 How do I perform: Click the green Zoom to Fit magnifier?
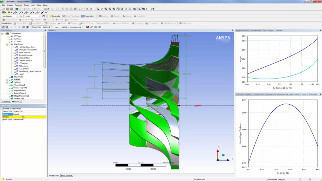(x=122, y=9)
